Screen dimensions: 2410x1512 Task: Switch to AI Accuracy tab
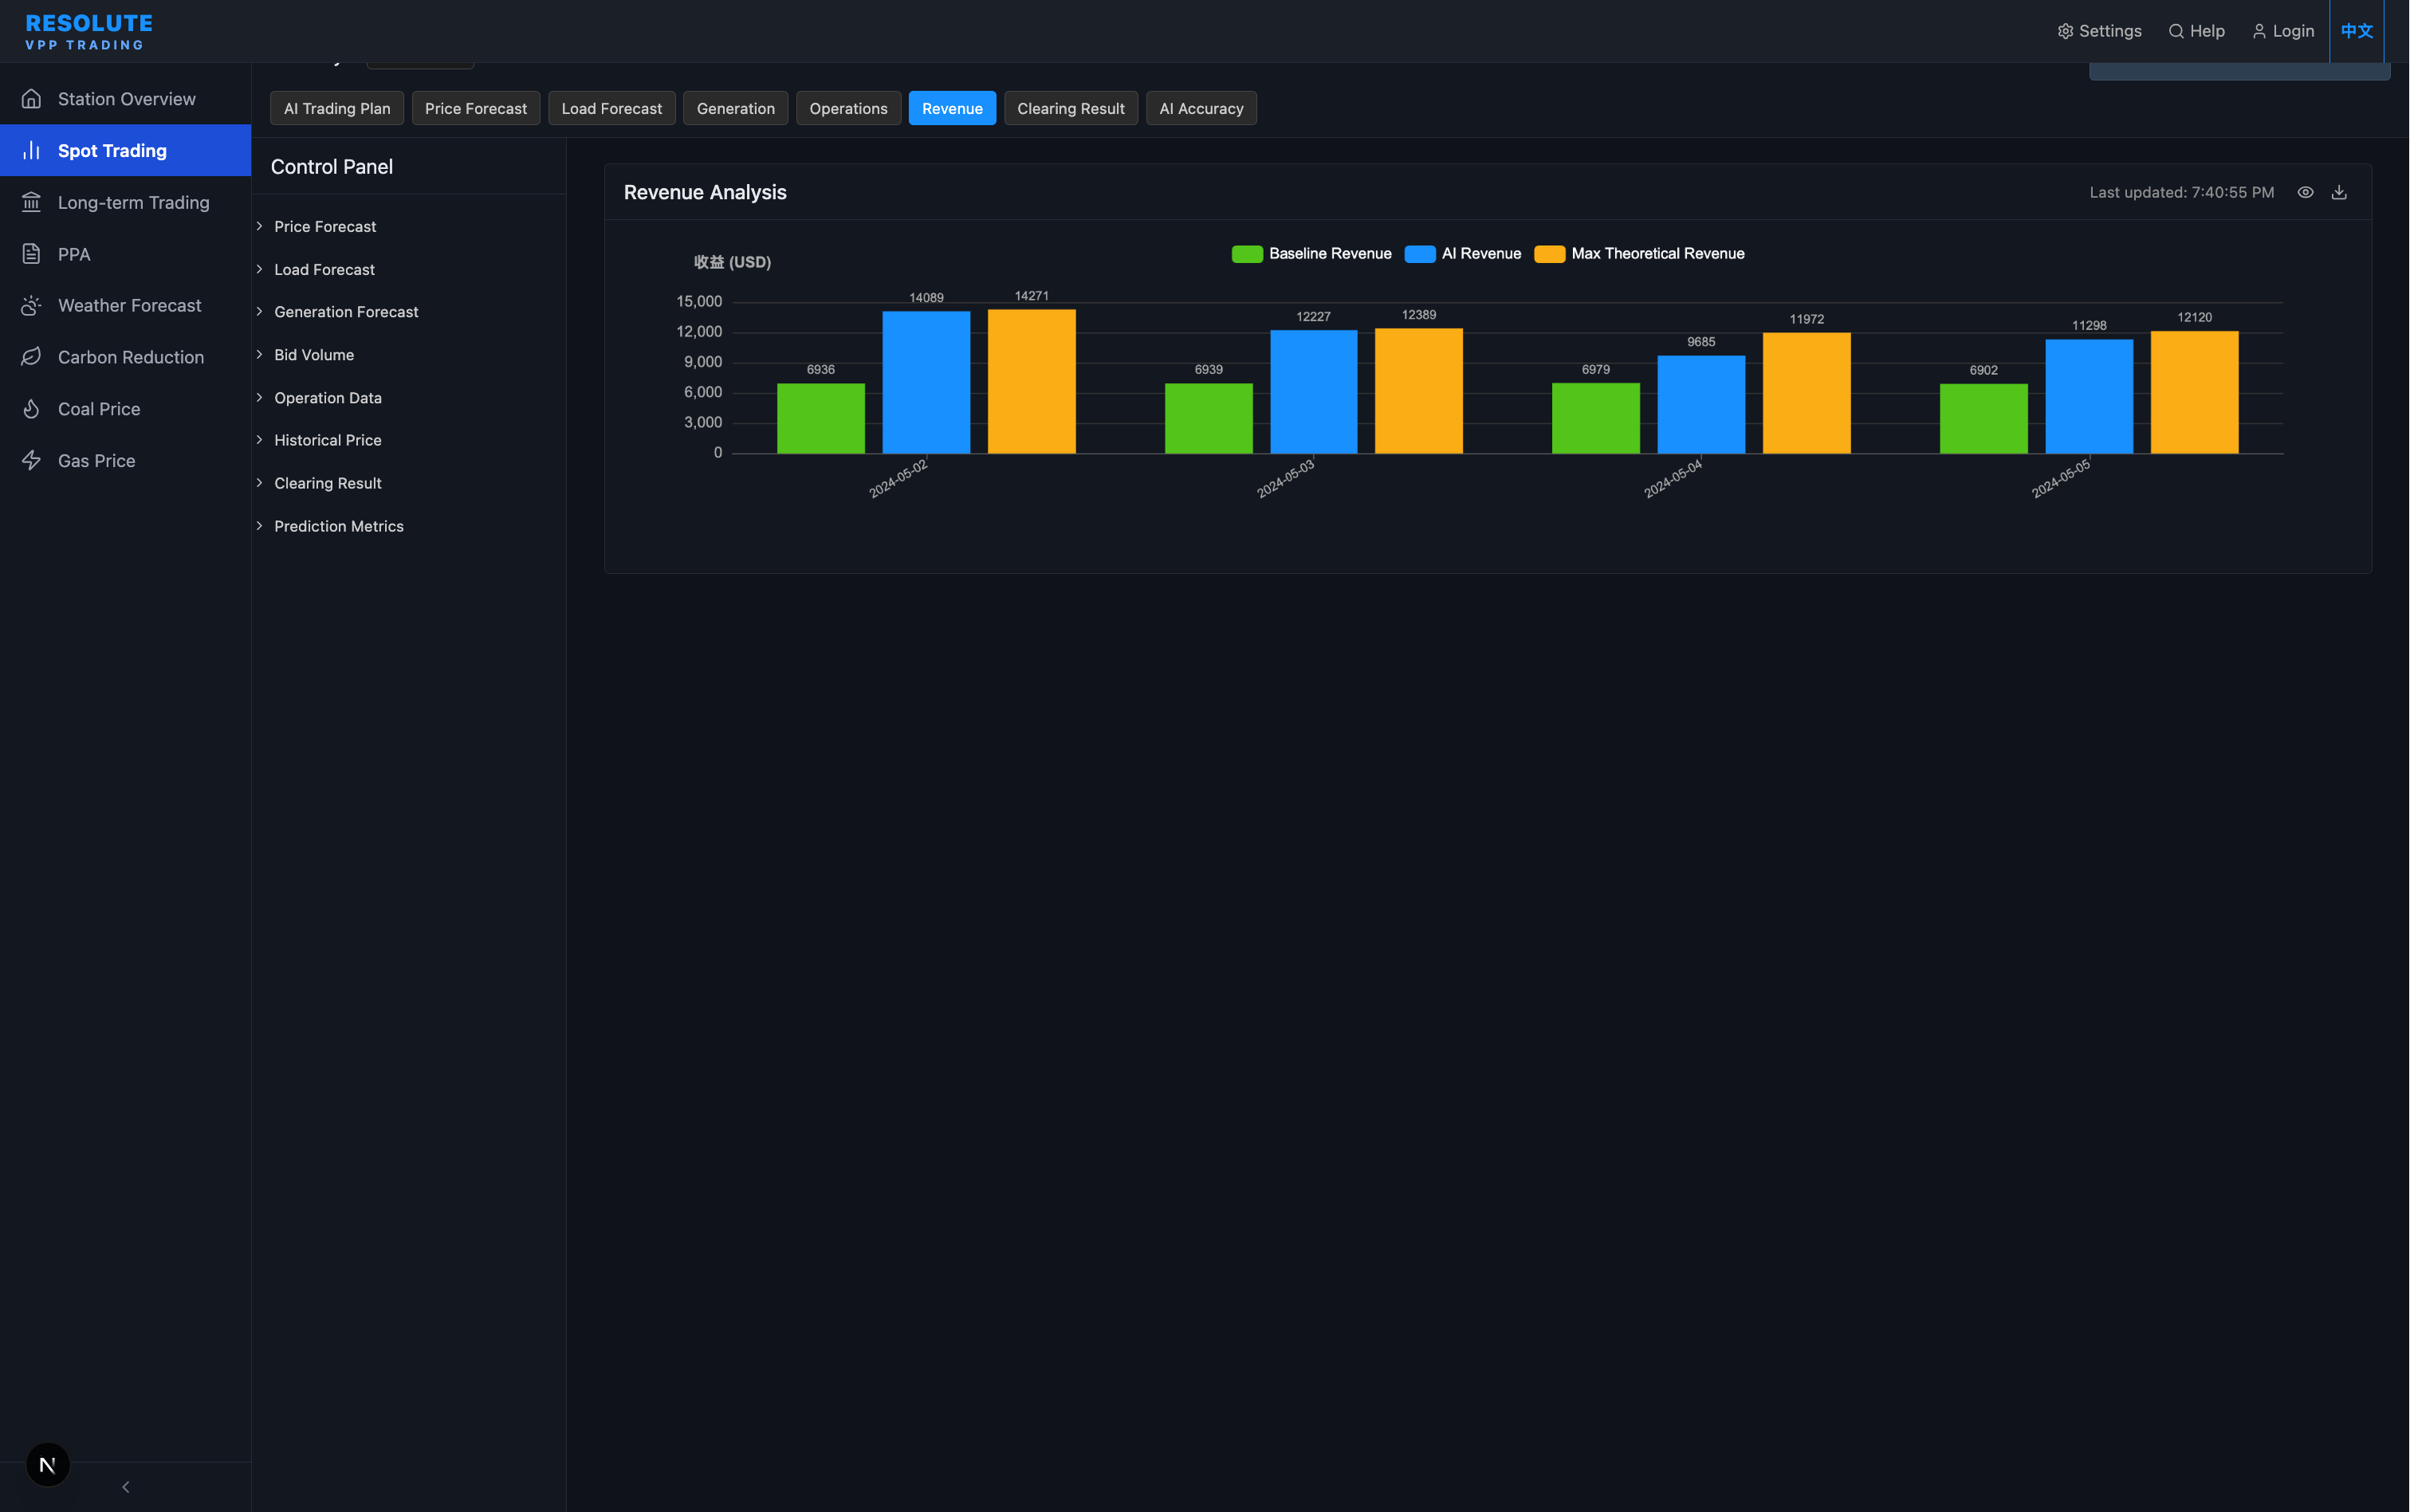click(1201, 108)
